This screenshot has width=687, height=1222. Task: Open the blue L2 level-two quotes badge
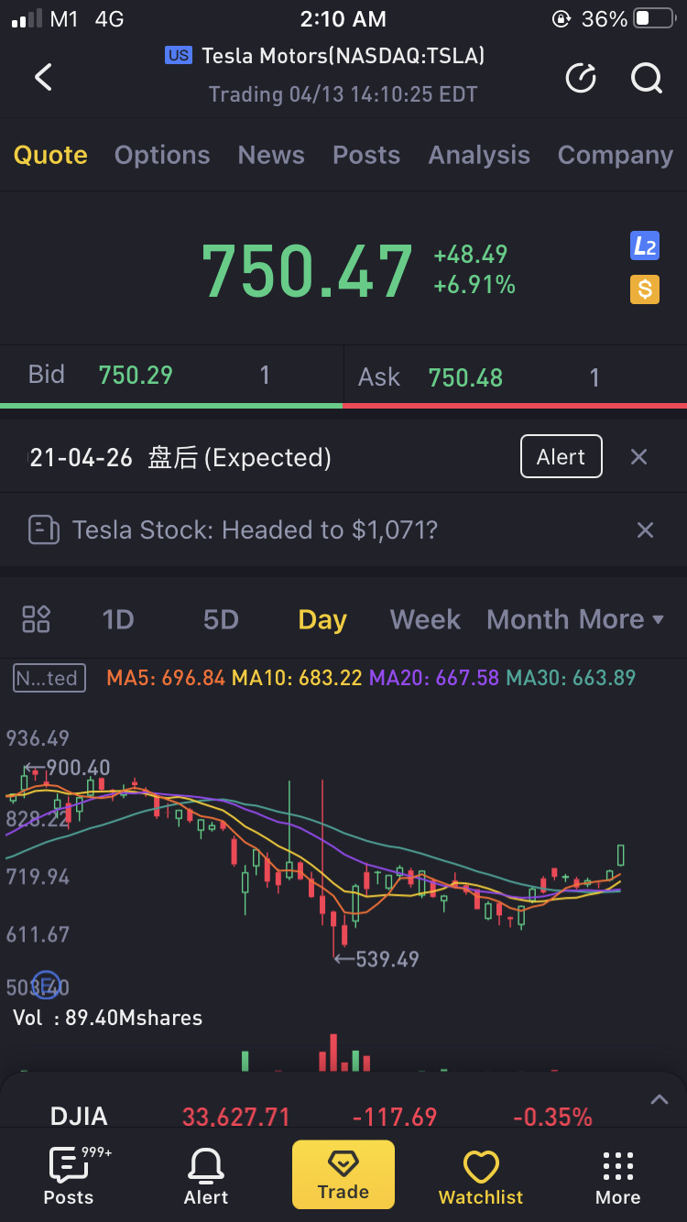[645, 245]
